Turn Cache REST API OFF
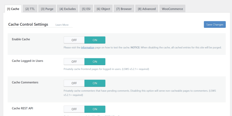 [x=74, y=109]
